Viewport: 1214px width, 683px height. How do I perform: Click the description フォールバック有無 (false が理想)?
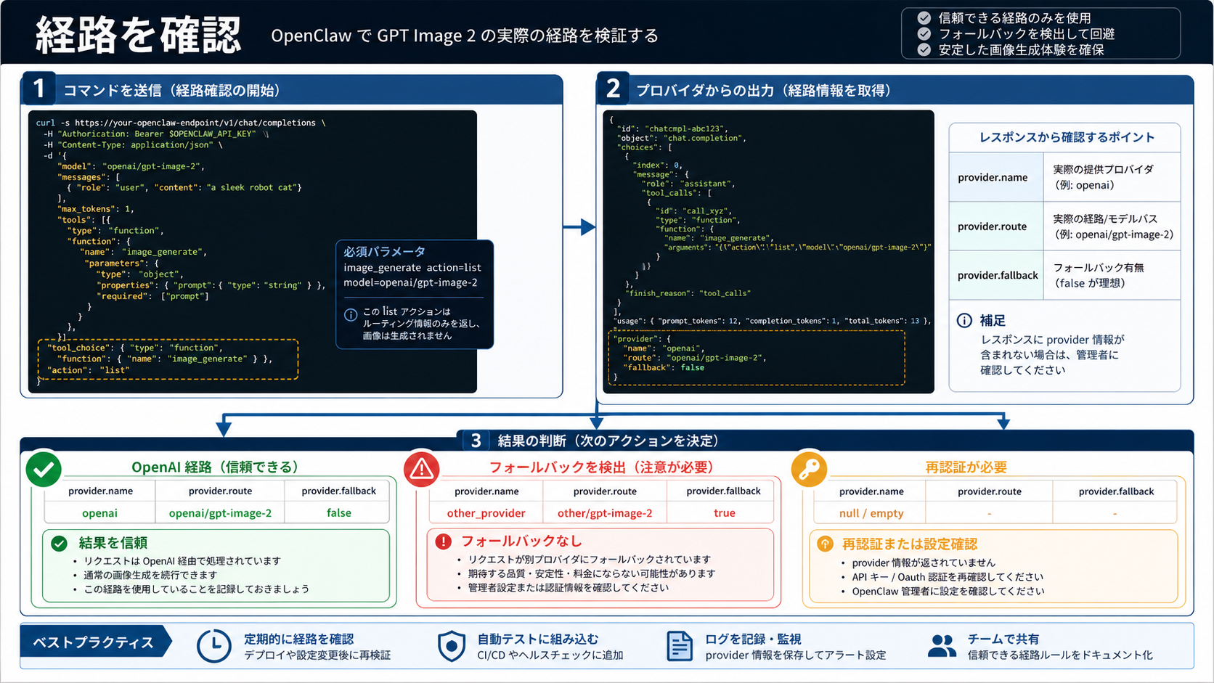point(1099,276)
